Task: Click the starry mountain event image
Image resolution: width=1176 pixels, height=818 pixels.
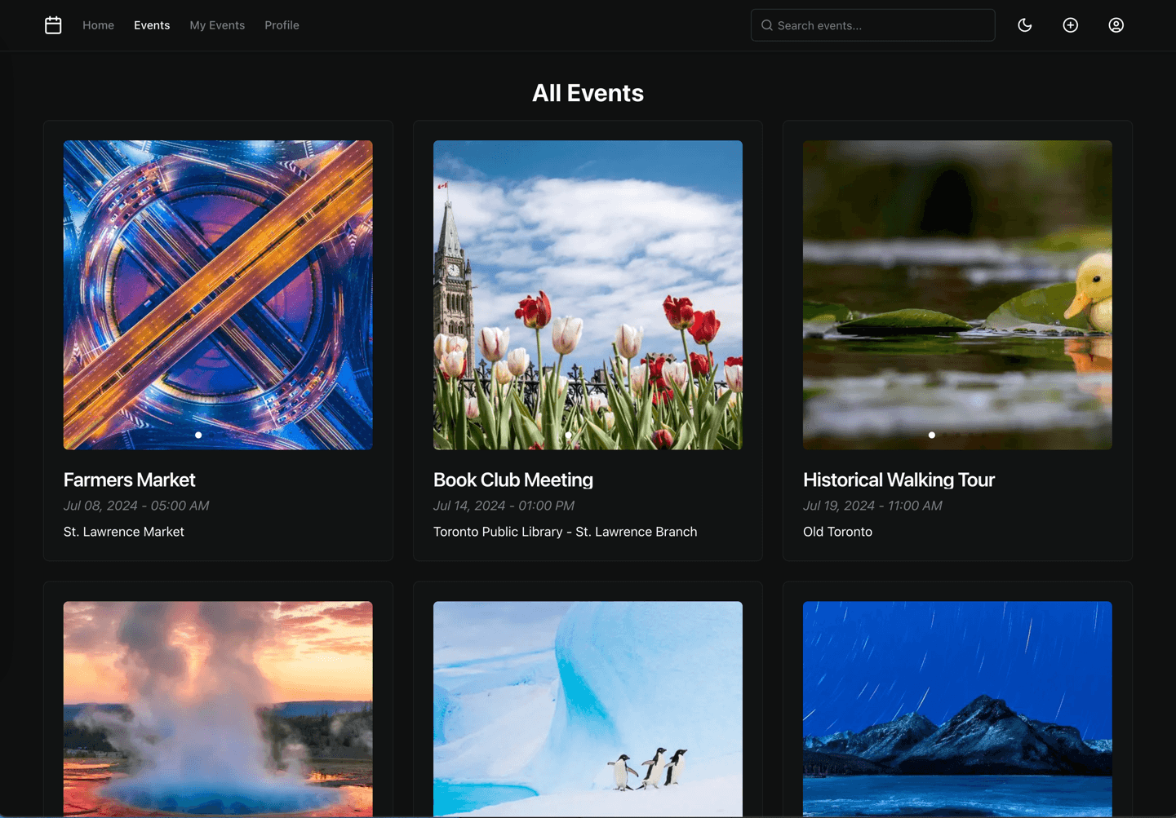Action: pos(957,710)
